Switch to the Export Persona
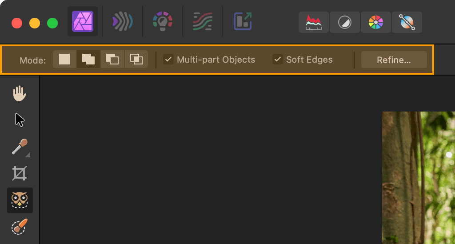 point(243,21)
